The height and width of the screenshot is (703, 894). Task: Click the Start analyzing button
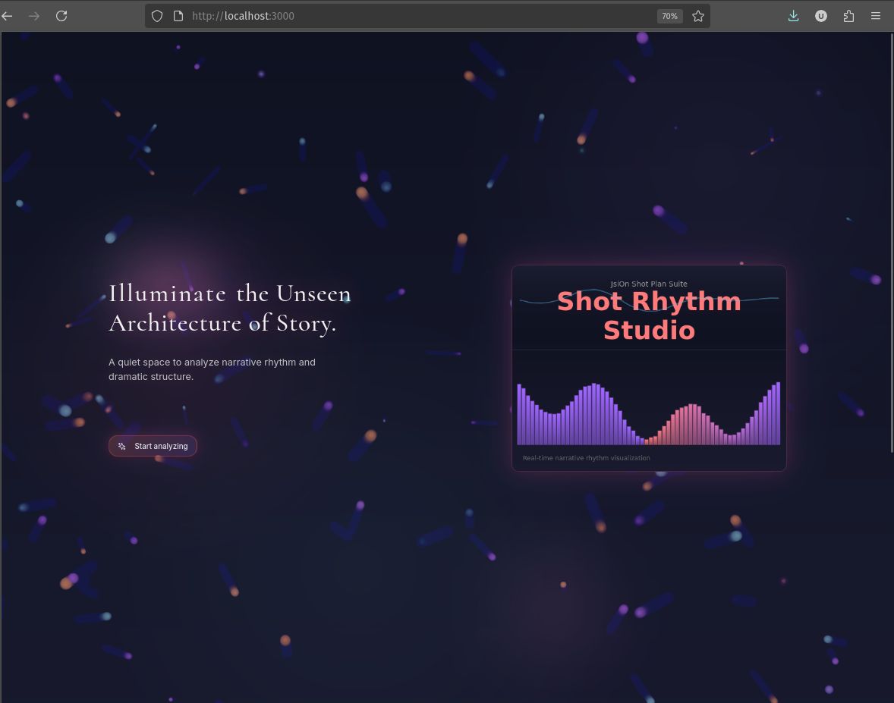153,446
